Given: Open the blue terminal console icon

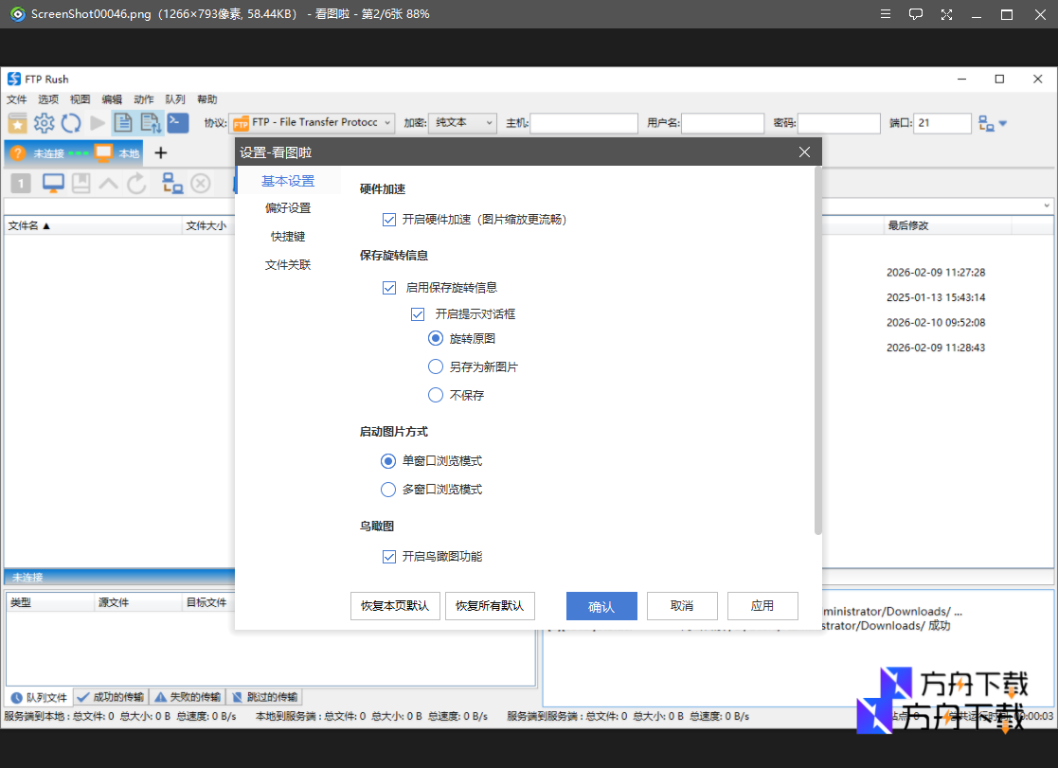Looking at the screenshot, I should point(177,123).
